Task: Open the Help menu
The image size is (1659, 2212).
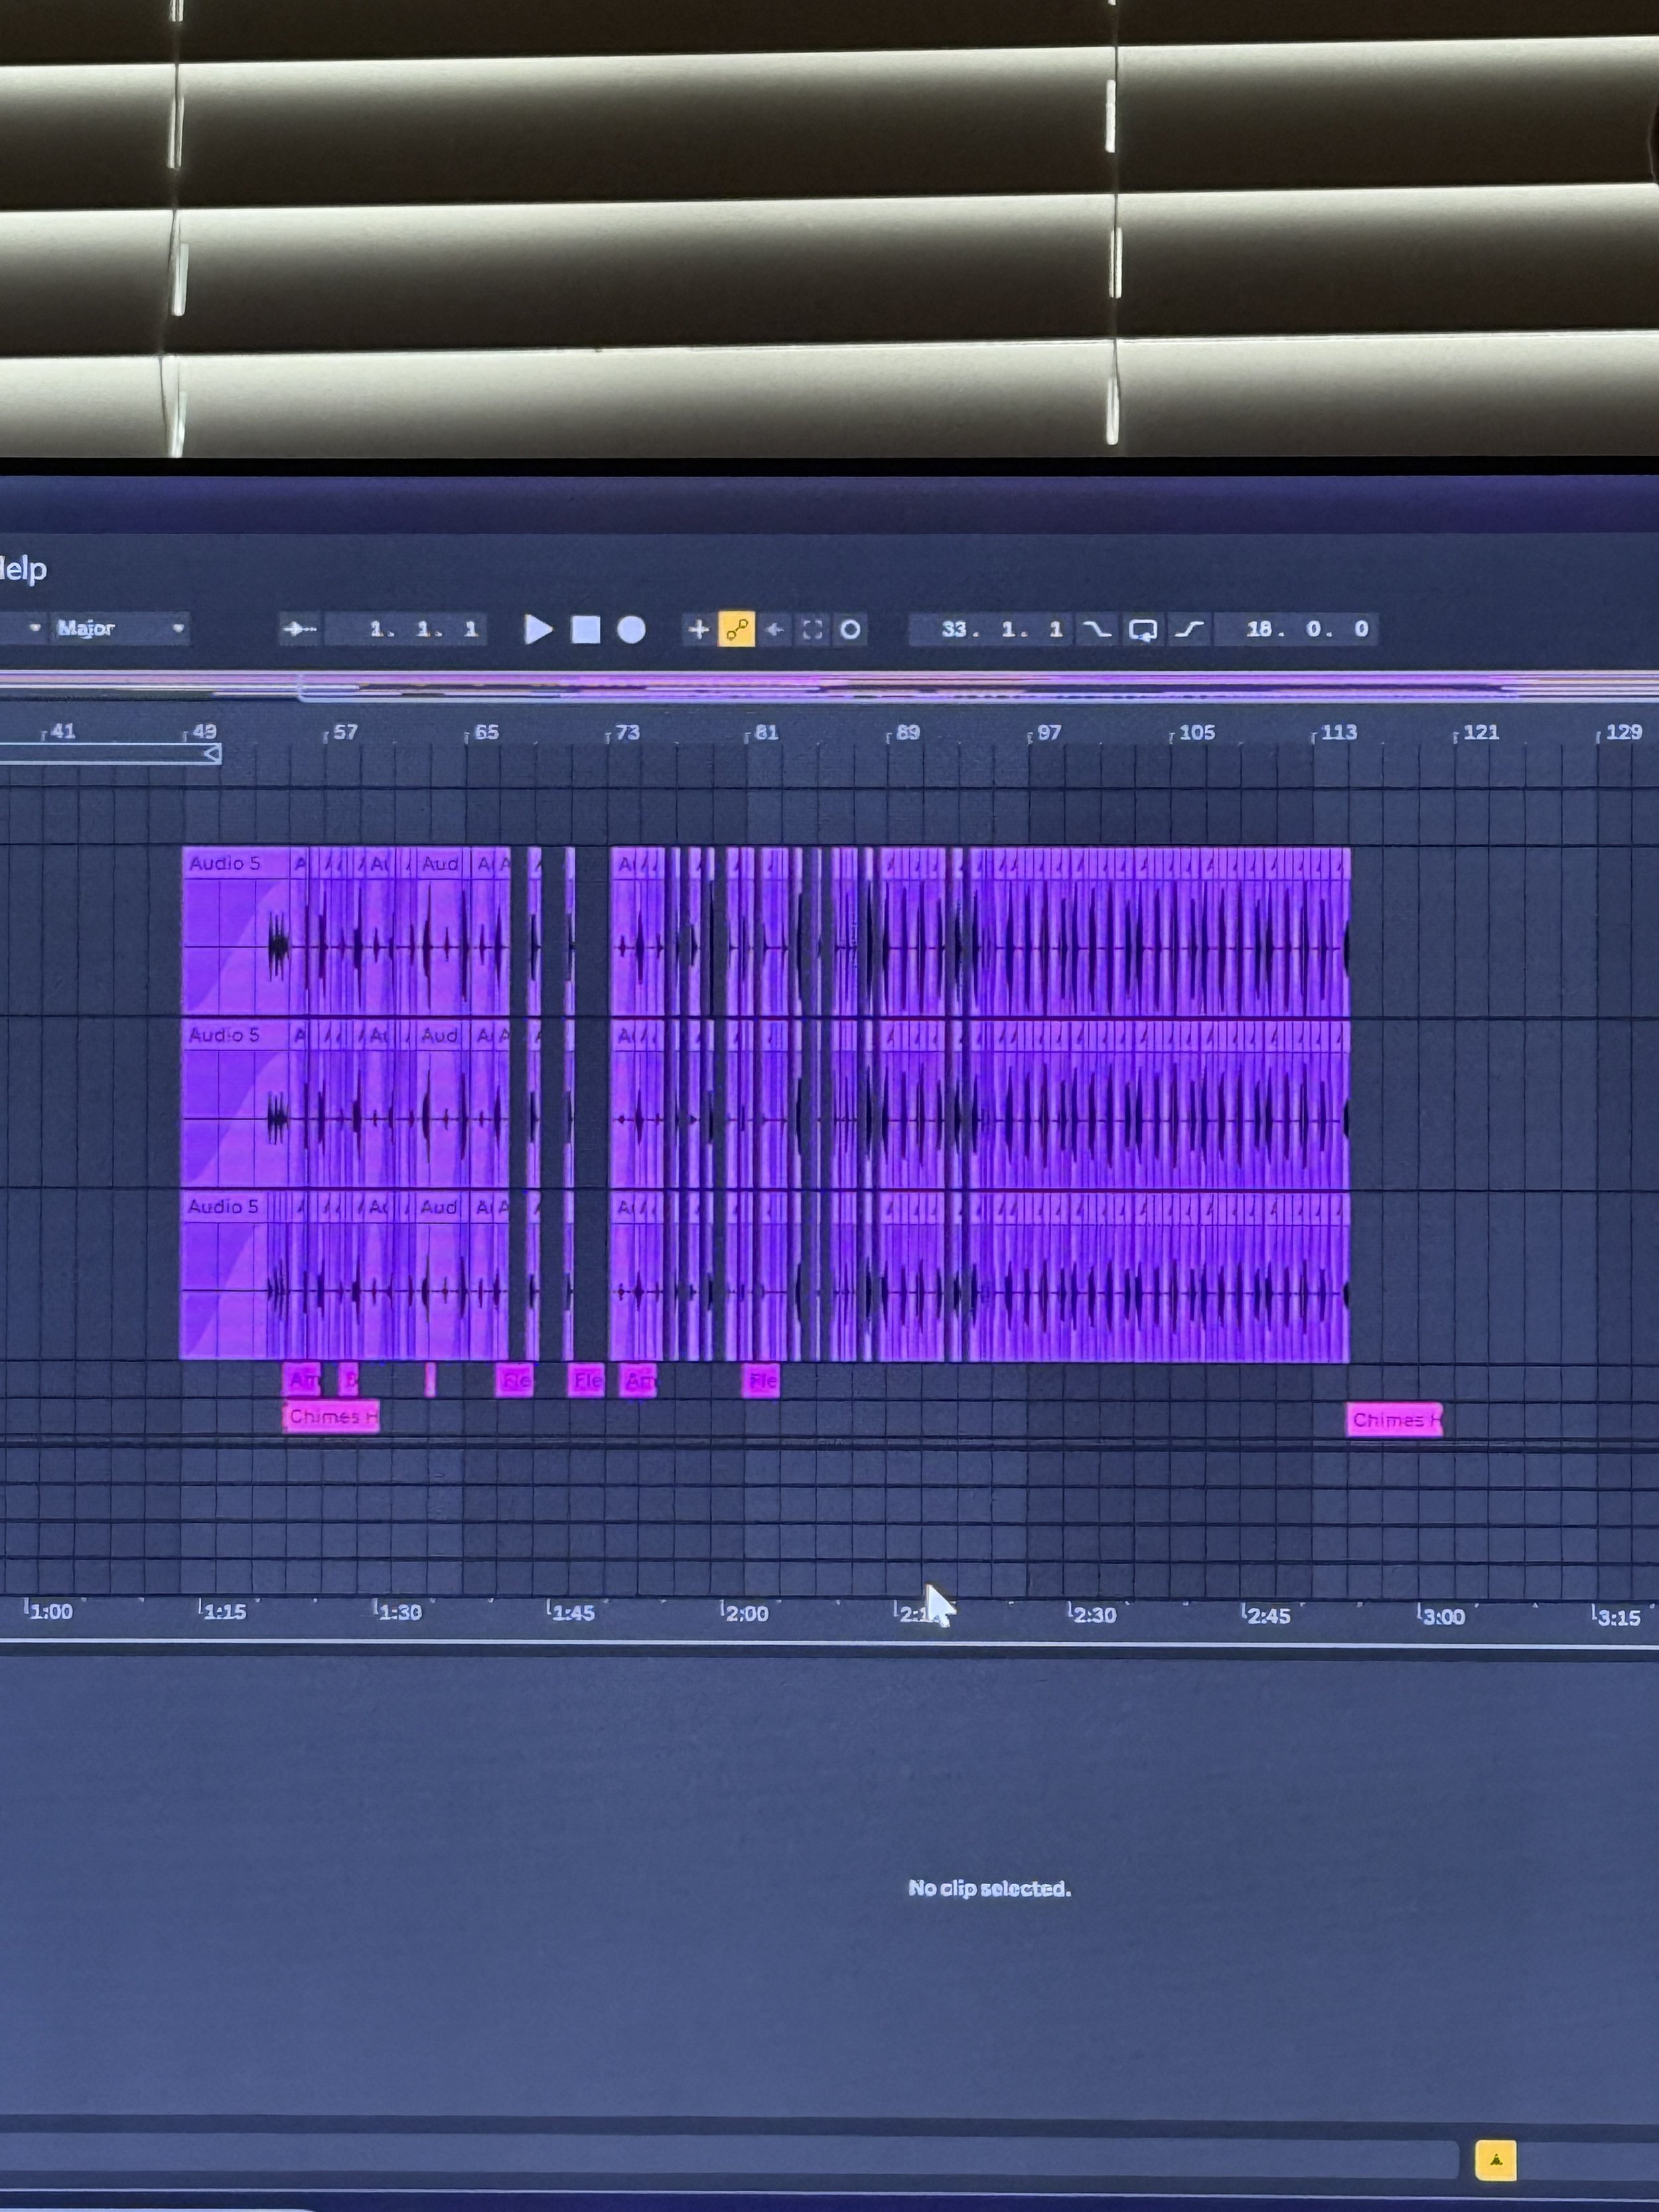Action: 23,569
